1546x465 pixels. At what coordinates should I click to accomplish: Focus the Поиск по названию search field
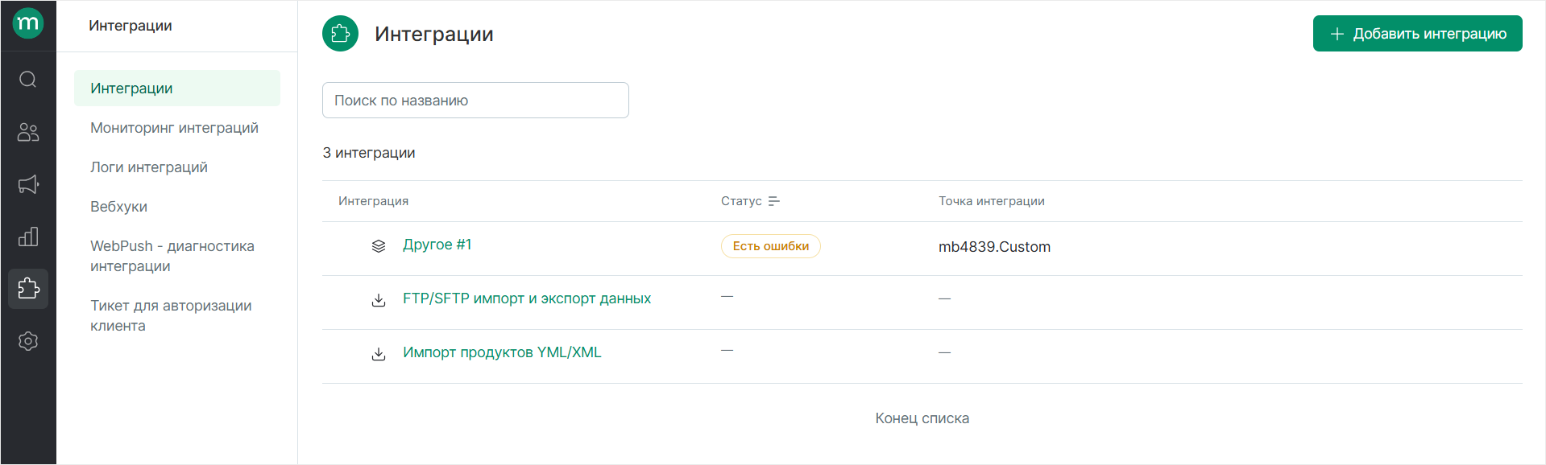pyautogui.click(x=475, y=101)
